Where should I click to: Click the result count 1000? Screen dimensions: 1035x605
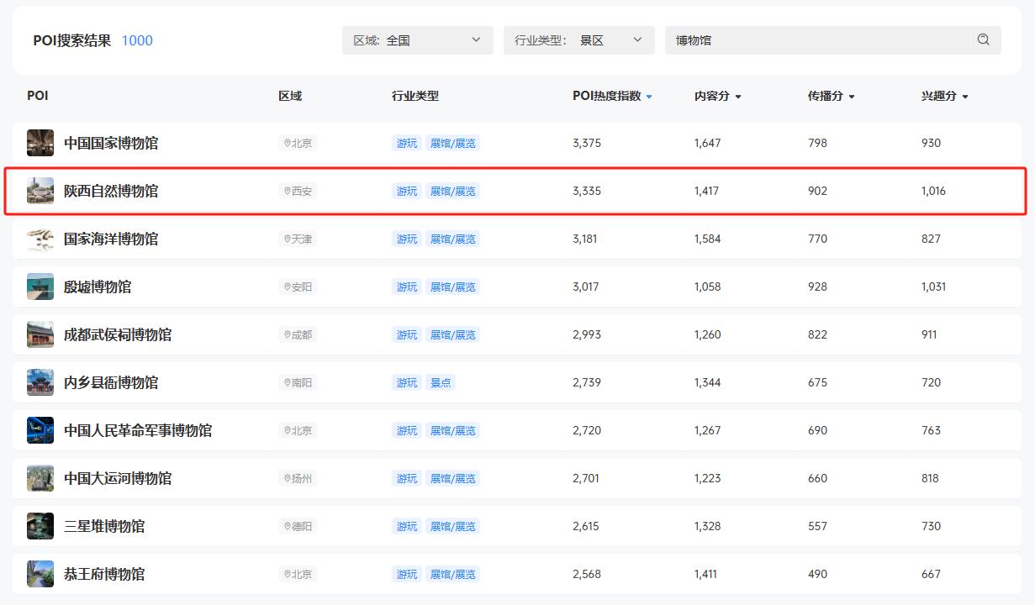point(137,40)
